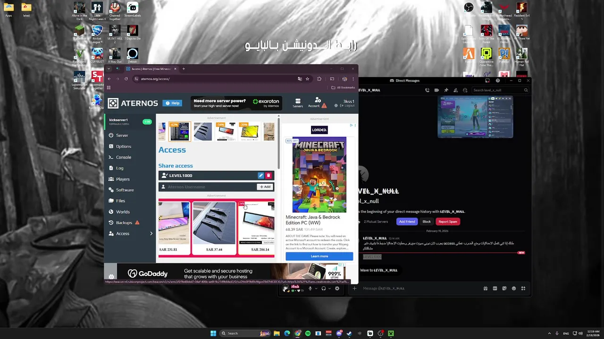Screen dimensions: 604x339
Task: Open All Bookmarks folder
Action: tap(343, 88)
